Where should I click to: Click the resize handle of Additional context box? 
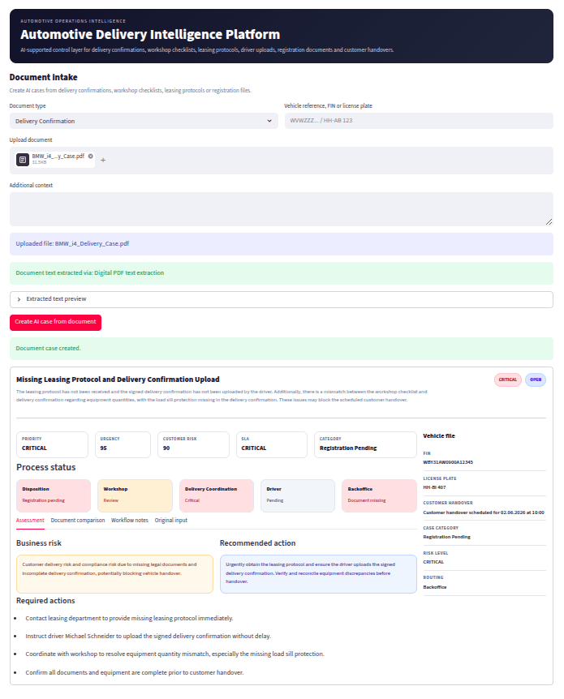(x=549, y=221)
